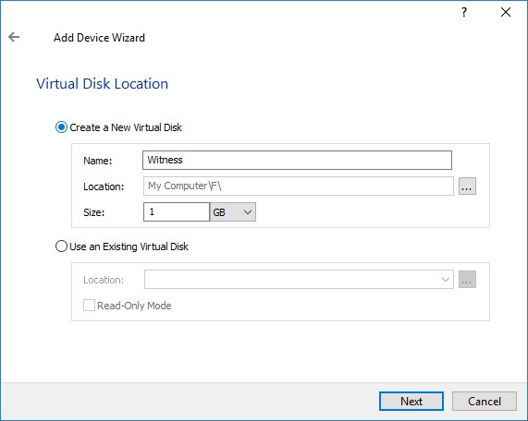Edit the Name field containing Witness
The width and height of the screenshot is (528, 421).
coord(297,160)
